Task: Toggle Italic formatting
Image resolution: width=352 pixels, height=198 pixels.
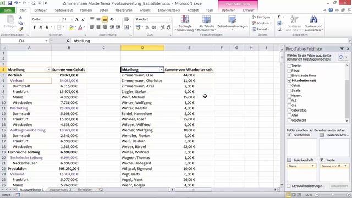Action: pos(41,27)
